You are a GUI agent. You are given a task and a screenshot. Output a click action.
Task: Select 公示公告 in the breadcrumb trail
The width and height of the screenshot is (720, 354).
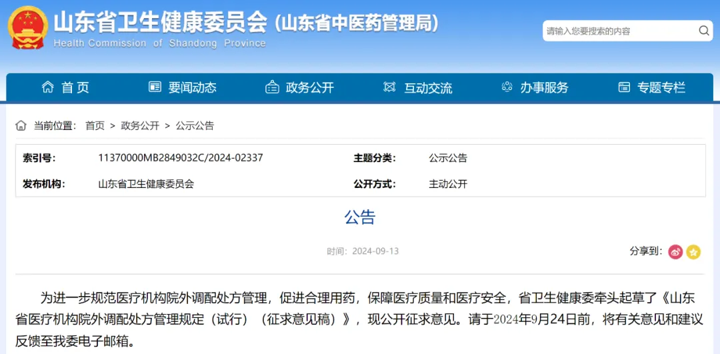tap(195, 125)
